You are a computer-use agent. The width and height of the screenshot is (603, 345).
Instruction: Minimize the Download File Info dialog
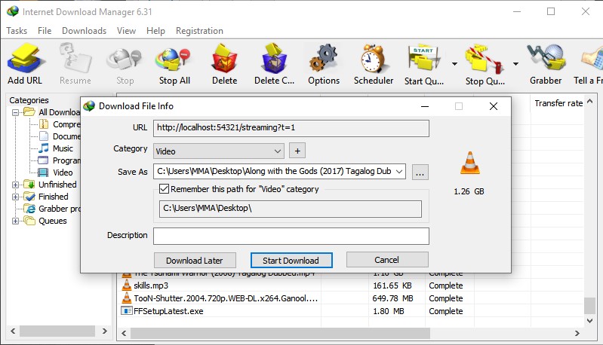[425, 106]
